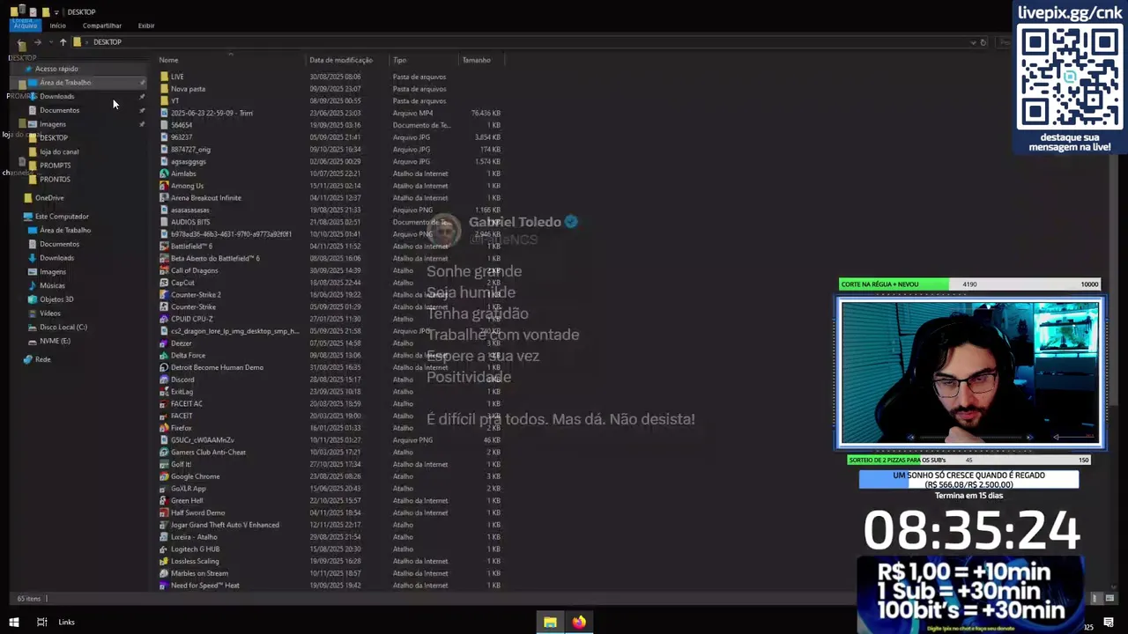Select the CapCut shortcut icon

click(164, 283)
